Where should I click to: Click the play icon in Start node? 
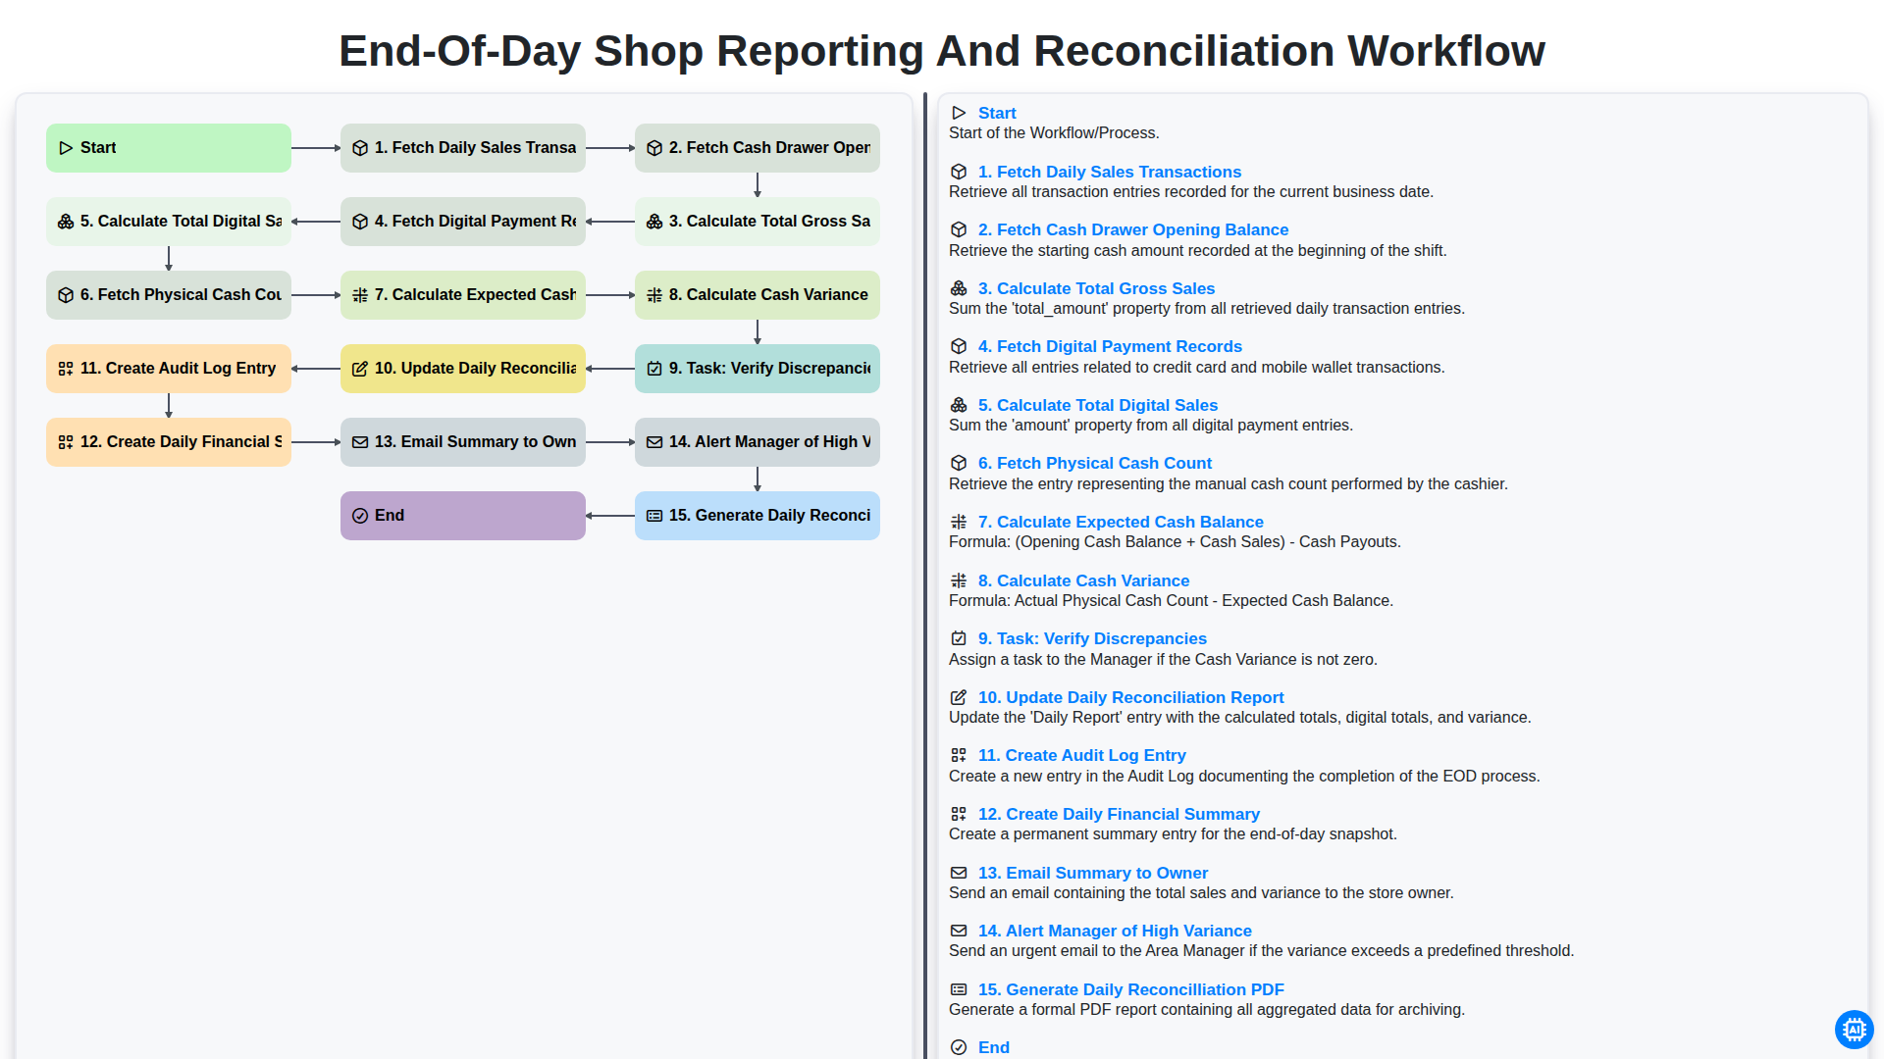(66, 148)
